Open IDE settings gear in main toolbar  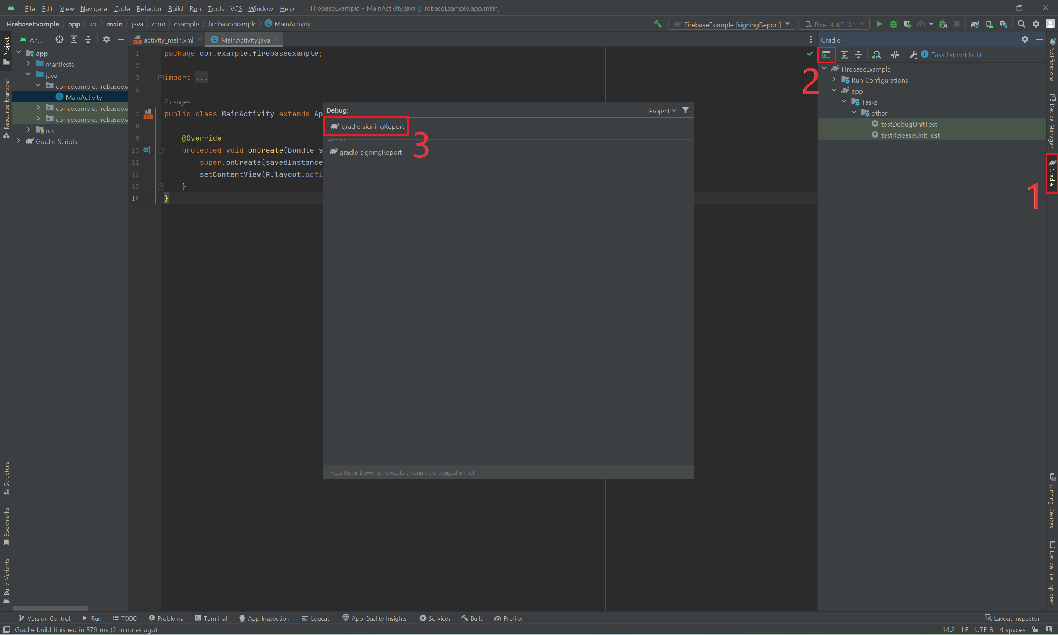coord(1036,24)
